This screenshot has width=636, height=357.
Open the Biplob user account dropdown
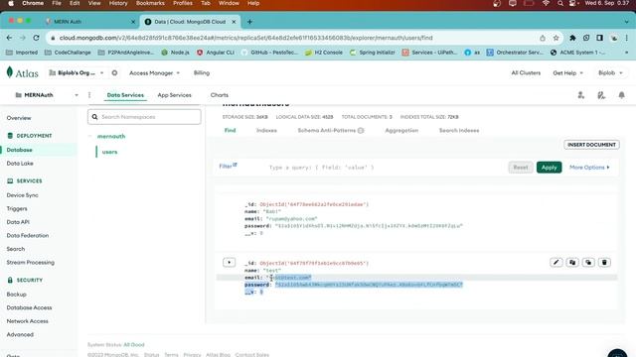[610, 72]
